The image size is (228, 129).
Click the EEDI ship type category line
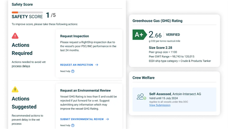point(180,61)
